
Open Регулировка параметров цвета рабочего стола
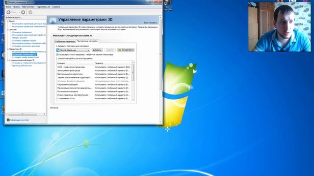coord(29,35)
